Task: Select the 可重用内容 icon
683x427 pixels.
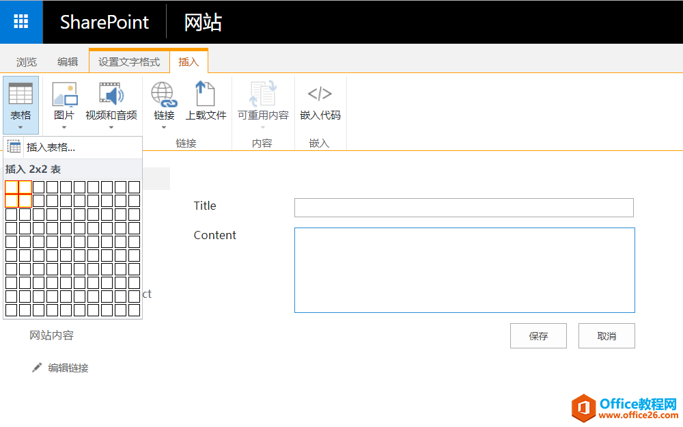Action: [x=263, y=96]
